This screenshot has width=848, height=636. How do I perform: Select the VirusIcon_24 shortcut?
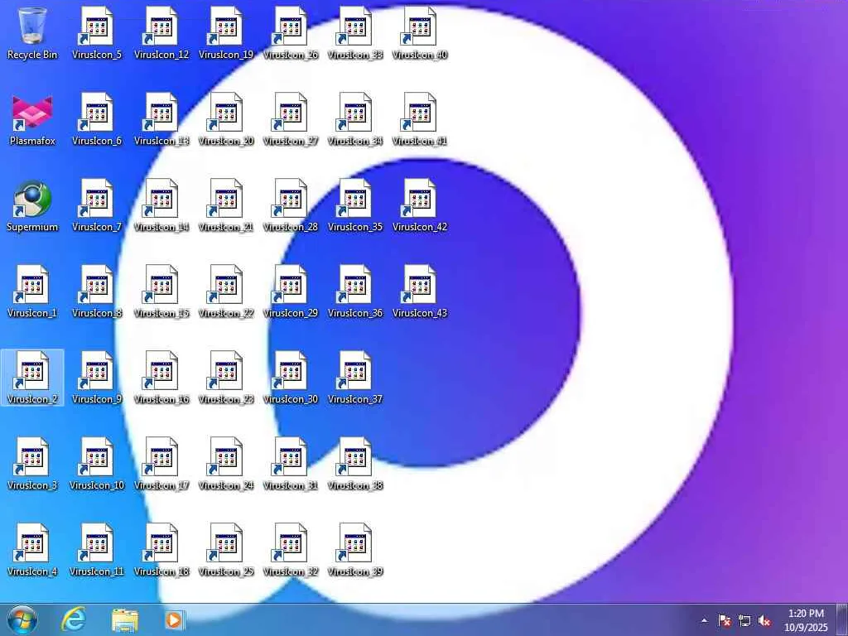tap(226, 464)
